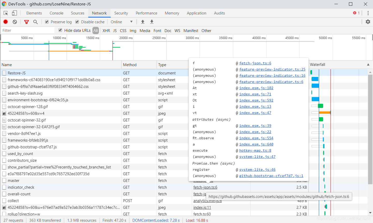Filter requests by JS
The height and width of the screenshot is (223, 373).
(x=115, y=30)
